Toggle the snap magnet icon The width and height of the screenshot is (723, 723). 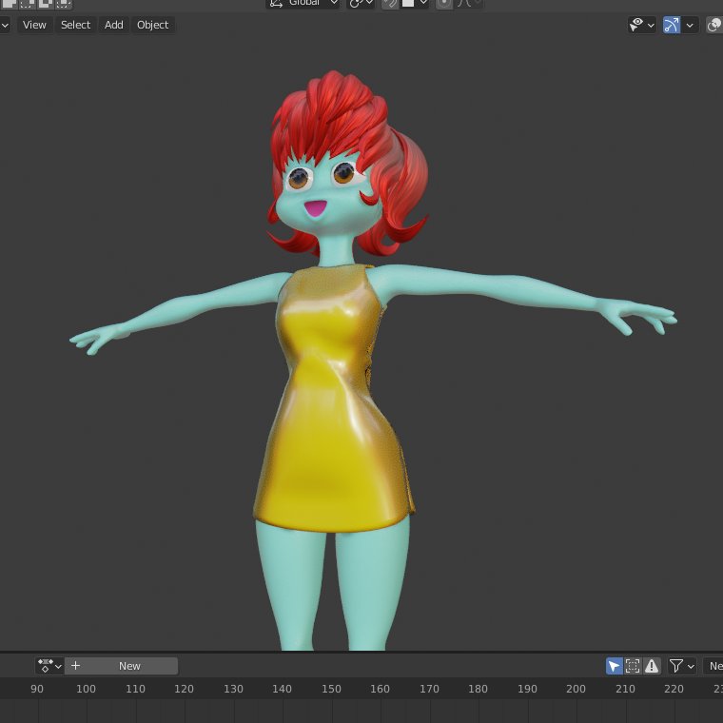point(390,3)
